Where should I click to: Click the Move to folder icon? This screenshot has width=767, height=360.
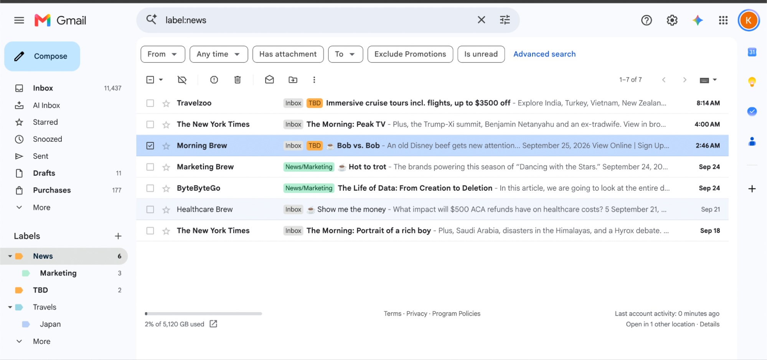click(x=293, y=80)
